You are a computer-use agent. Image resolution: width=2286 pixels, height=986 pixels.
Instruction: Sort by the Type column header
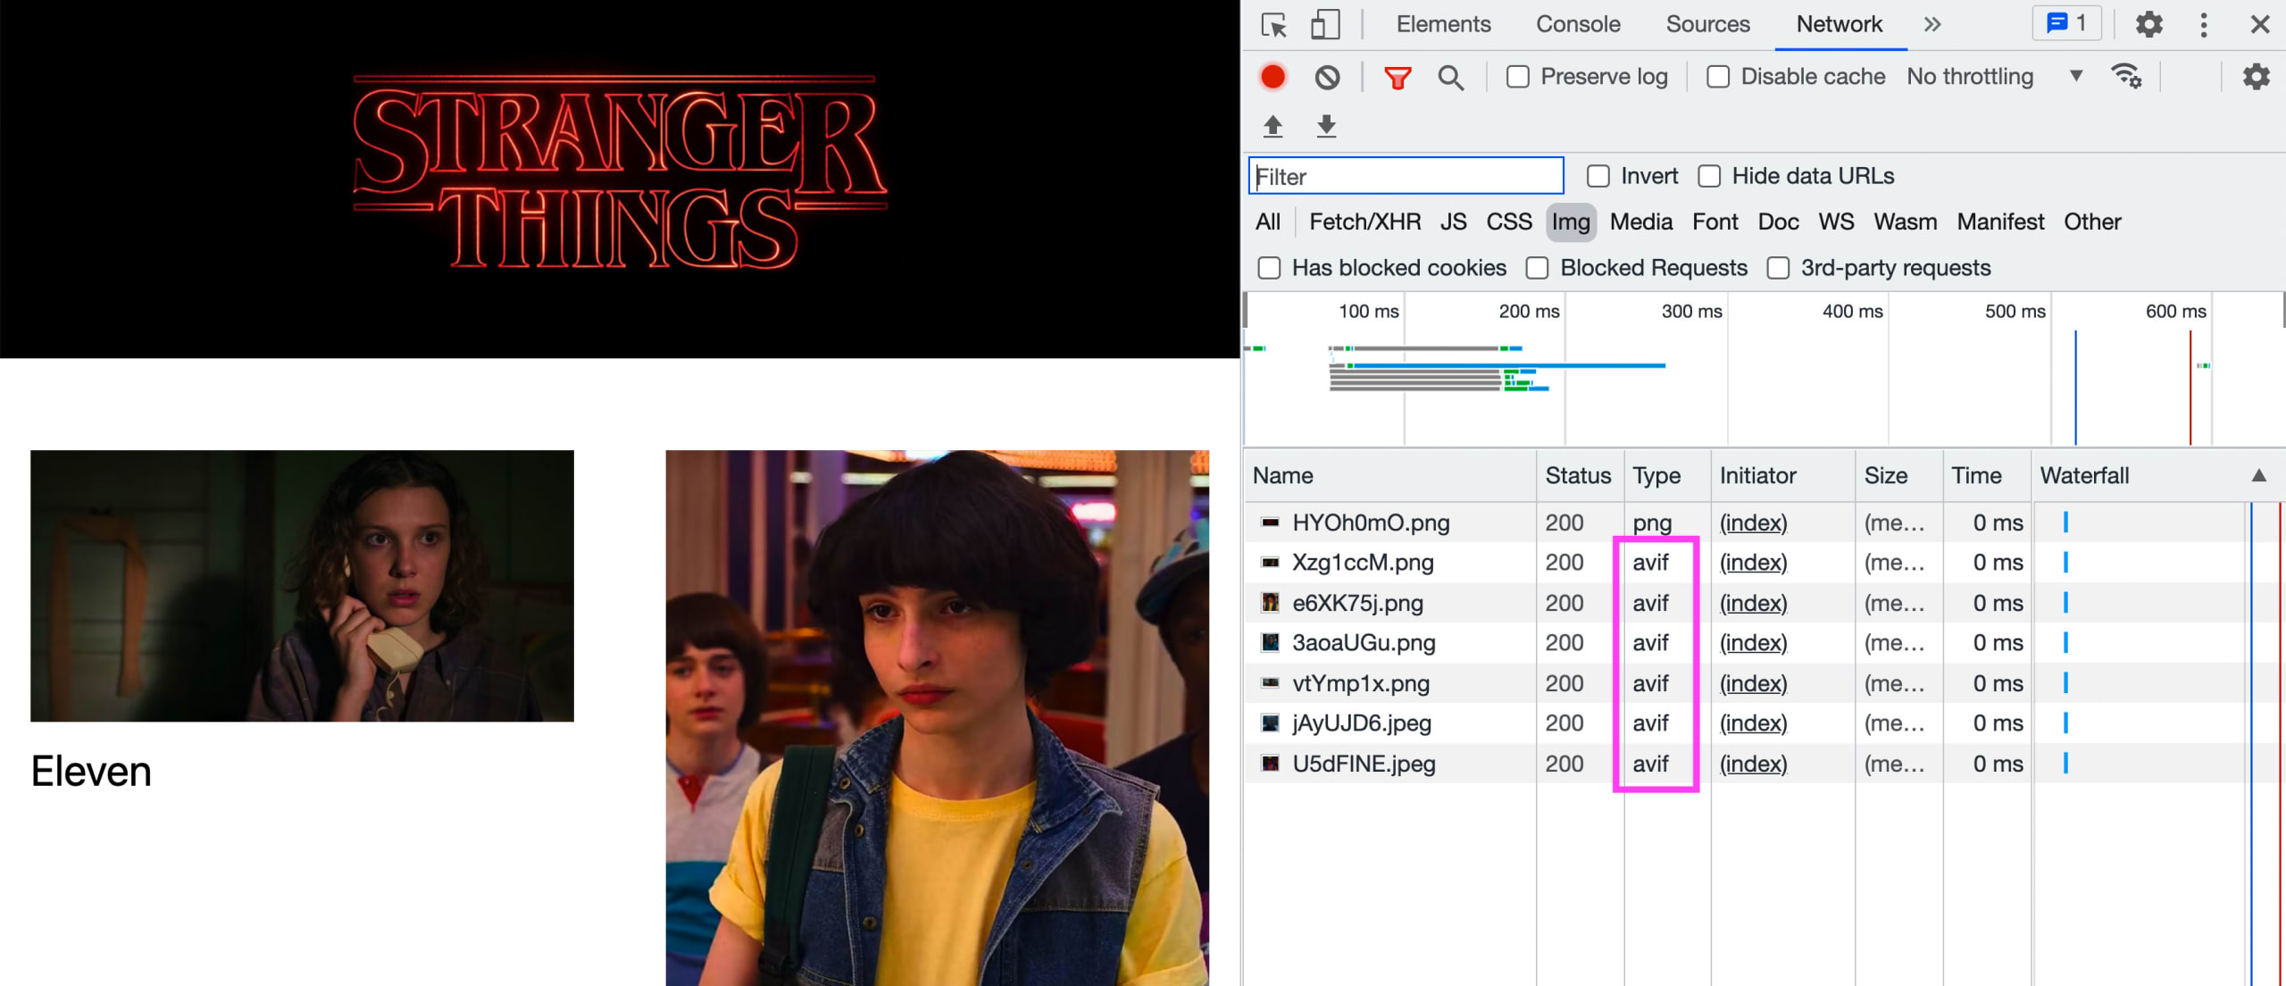tap(1666, 475)
